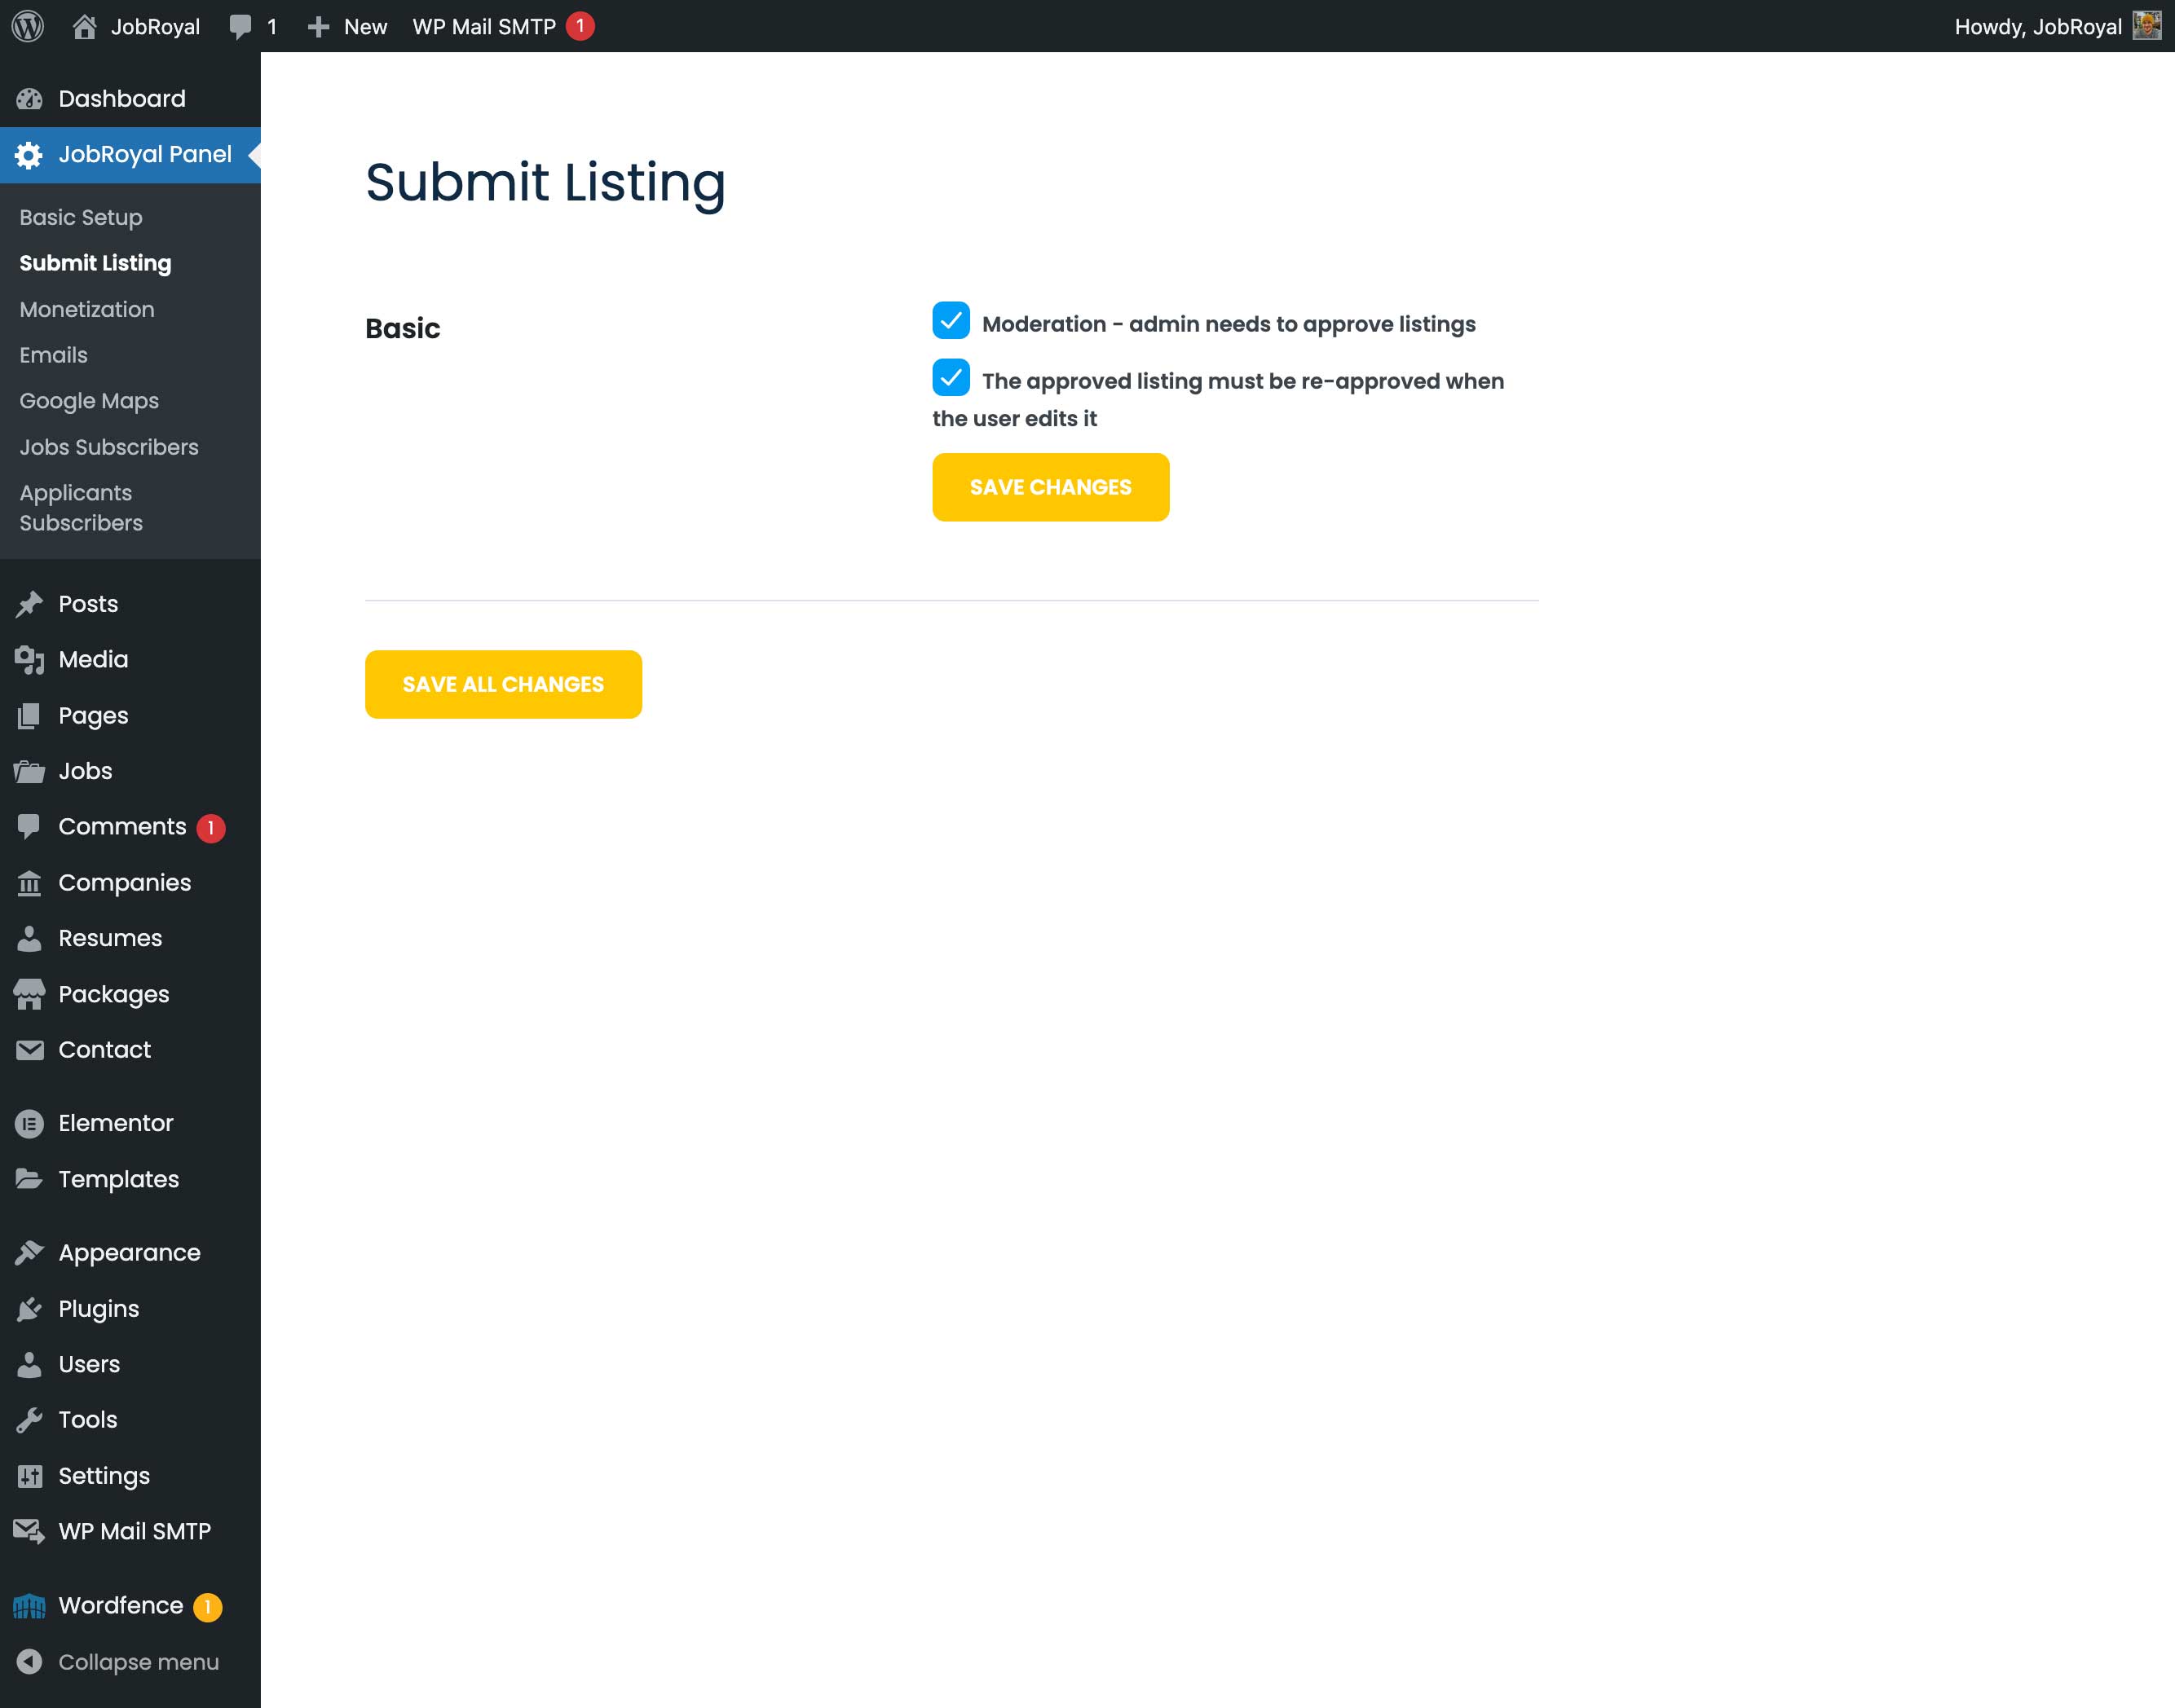This screenshot has width=2175, height=1708.
Task: Go to Resumes menu label
Action: point(110,938)
